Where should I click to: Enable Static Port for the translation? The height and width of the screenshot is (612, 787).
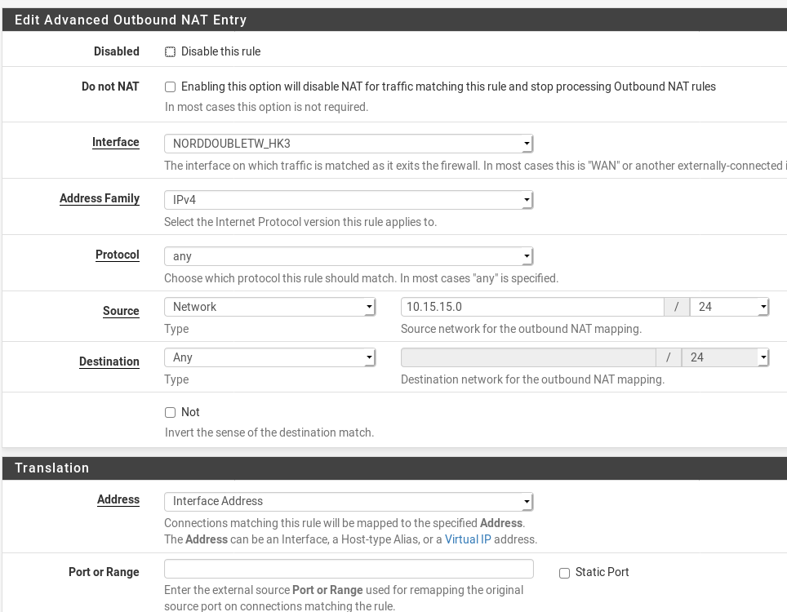564,573
